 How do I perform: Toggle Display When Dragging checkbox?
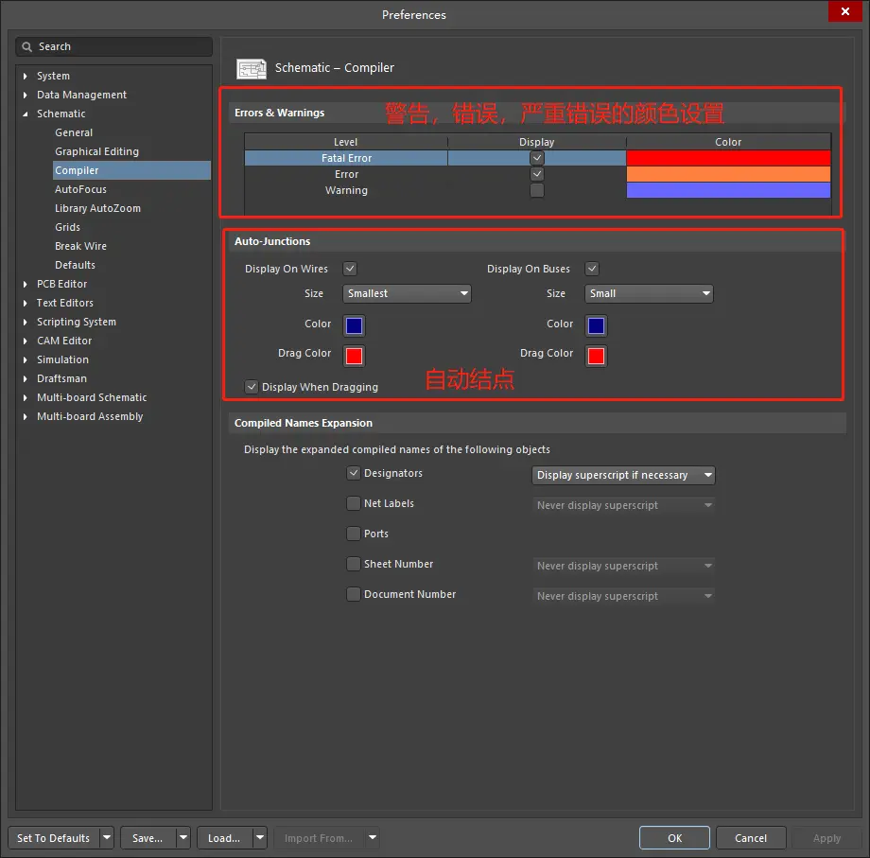(x=252, y=387)
